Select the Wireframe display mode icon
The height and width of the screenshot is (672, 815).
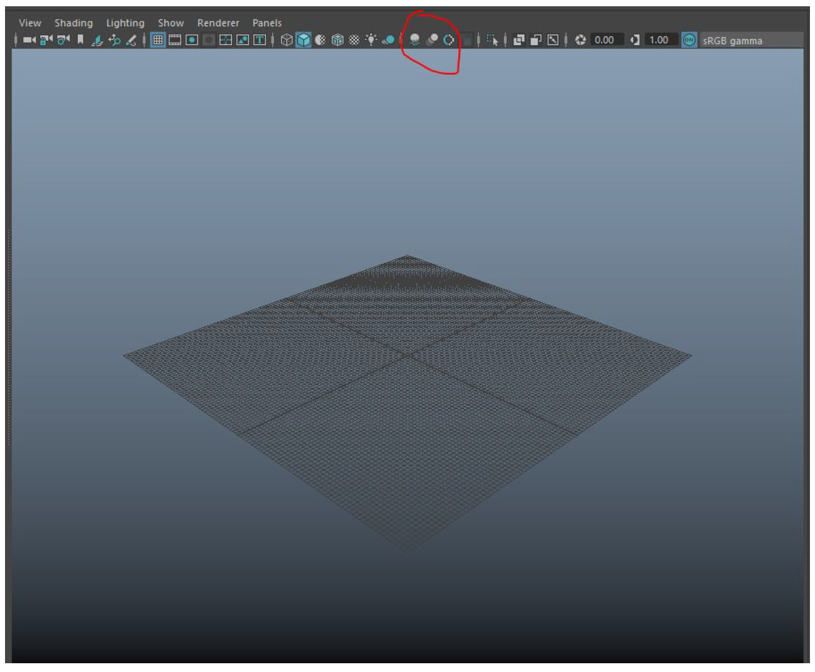pos(286,39)
